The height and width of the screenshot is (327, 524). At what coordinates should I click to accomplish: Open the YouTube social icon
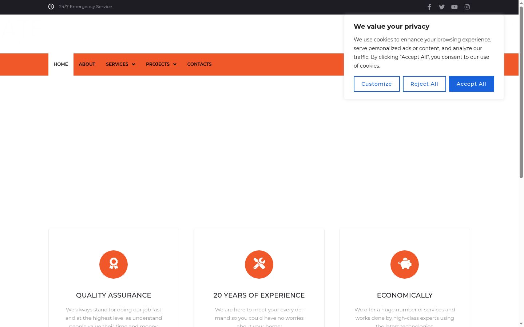[454, 7]
